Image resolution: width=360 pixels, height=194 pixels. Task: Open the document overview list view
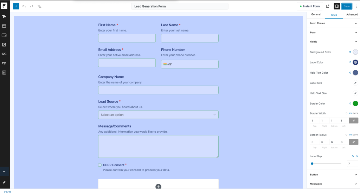(39, 6)
